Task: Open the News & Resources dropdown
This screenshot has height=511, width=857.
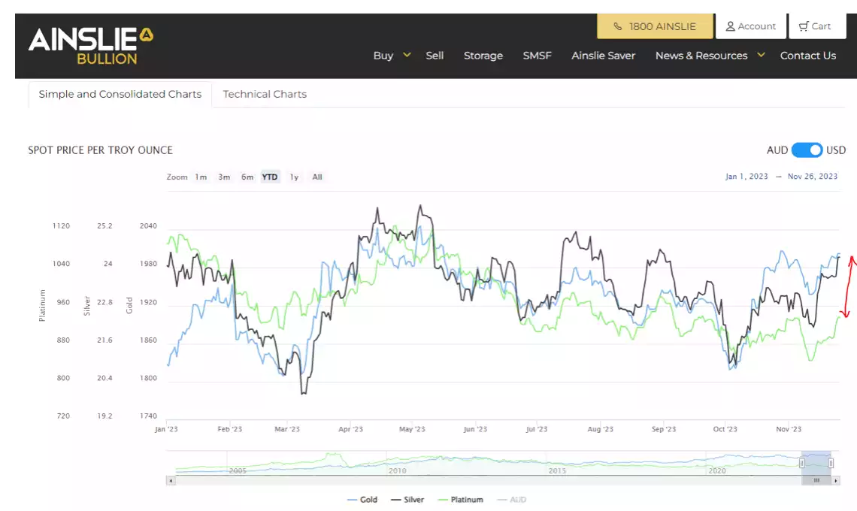Action: pos(701,55)
